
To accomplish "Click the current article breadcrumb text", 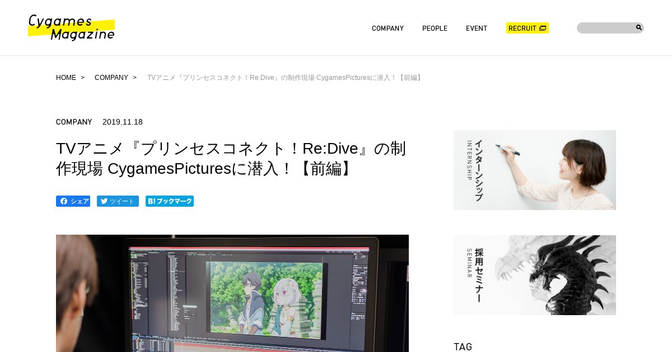I will pyautogui.click(x=285, y=78).
